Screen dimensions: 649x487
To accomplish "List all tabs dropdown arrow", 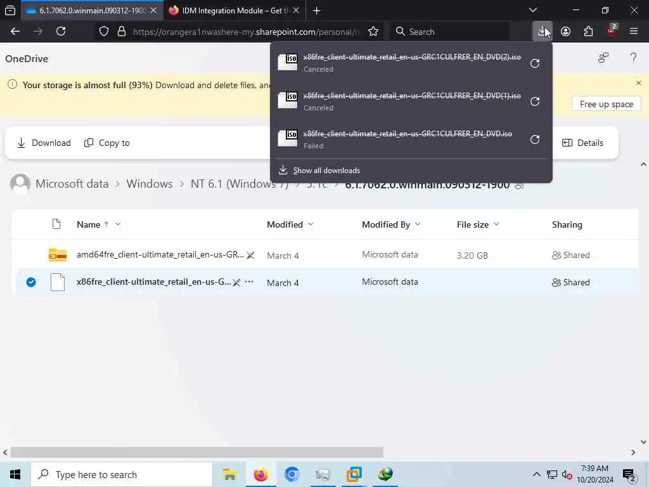I will (x=533, y=10).
